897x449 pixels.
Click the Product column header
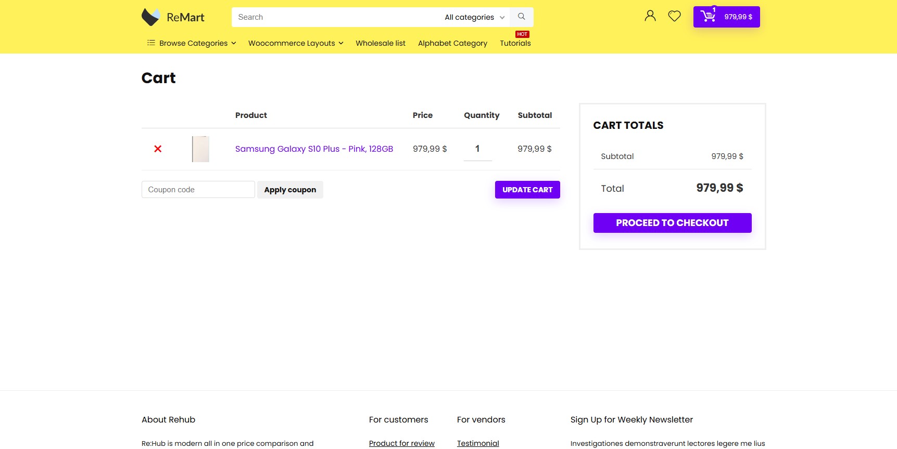click(251, 115)
